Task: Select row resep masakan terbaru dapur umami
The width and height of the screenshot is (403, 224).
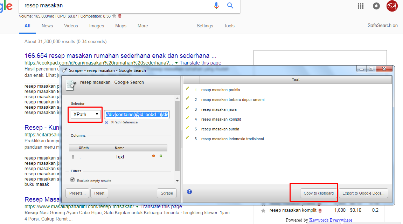Action: (287, 100)
